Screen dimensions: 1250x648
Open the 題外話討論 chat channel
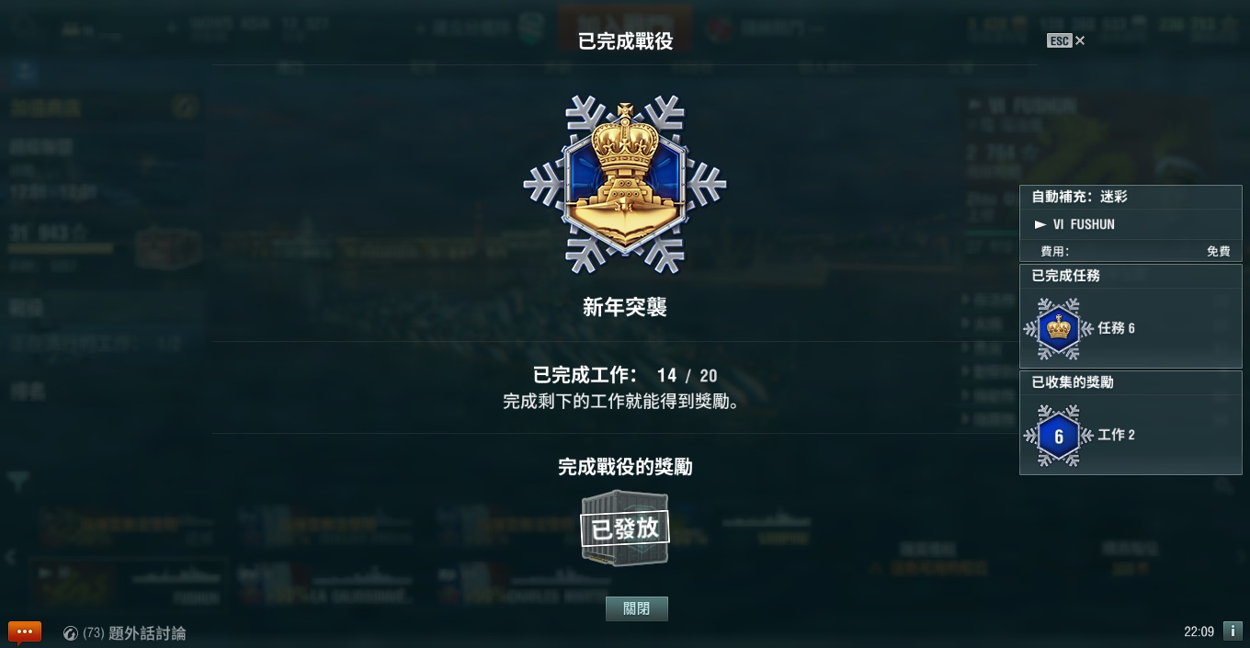(x=147, y=633)
